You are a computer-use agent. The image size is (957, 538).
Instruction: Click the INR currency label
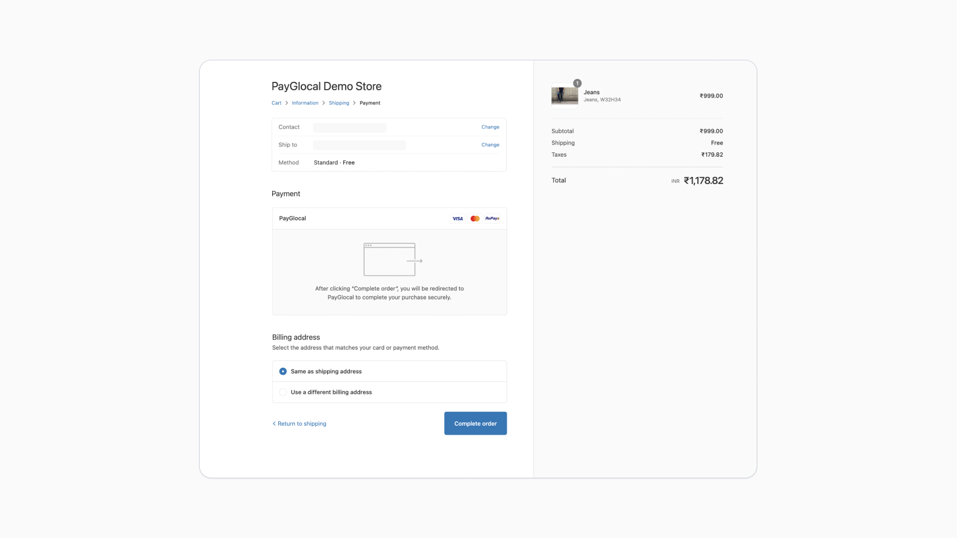point(675,181)
